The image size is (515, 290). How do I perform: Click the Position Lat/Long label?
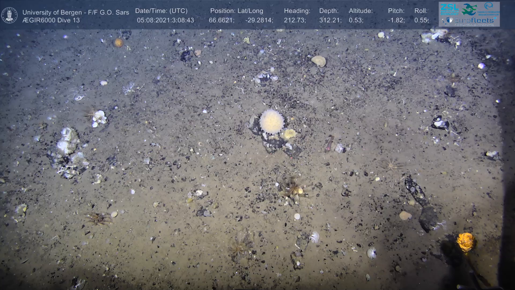(x=237, y=11)
